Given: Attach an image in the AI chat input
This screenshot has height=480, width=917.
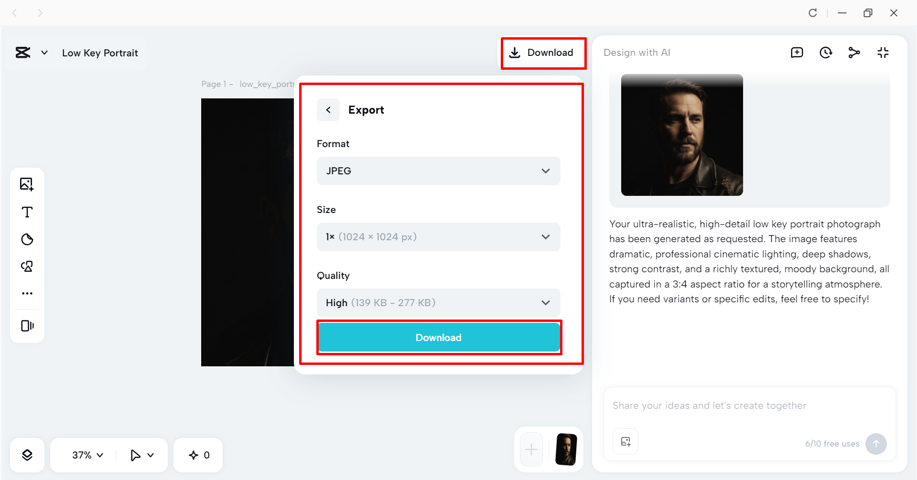Looking at the screenshot, I should click(x=625, y=441).
